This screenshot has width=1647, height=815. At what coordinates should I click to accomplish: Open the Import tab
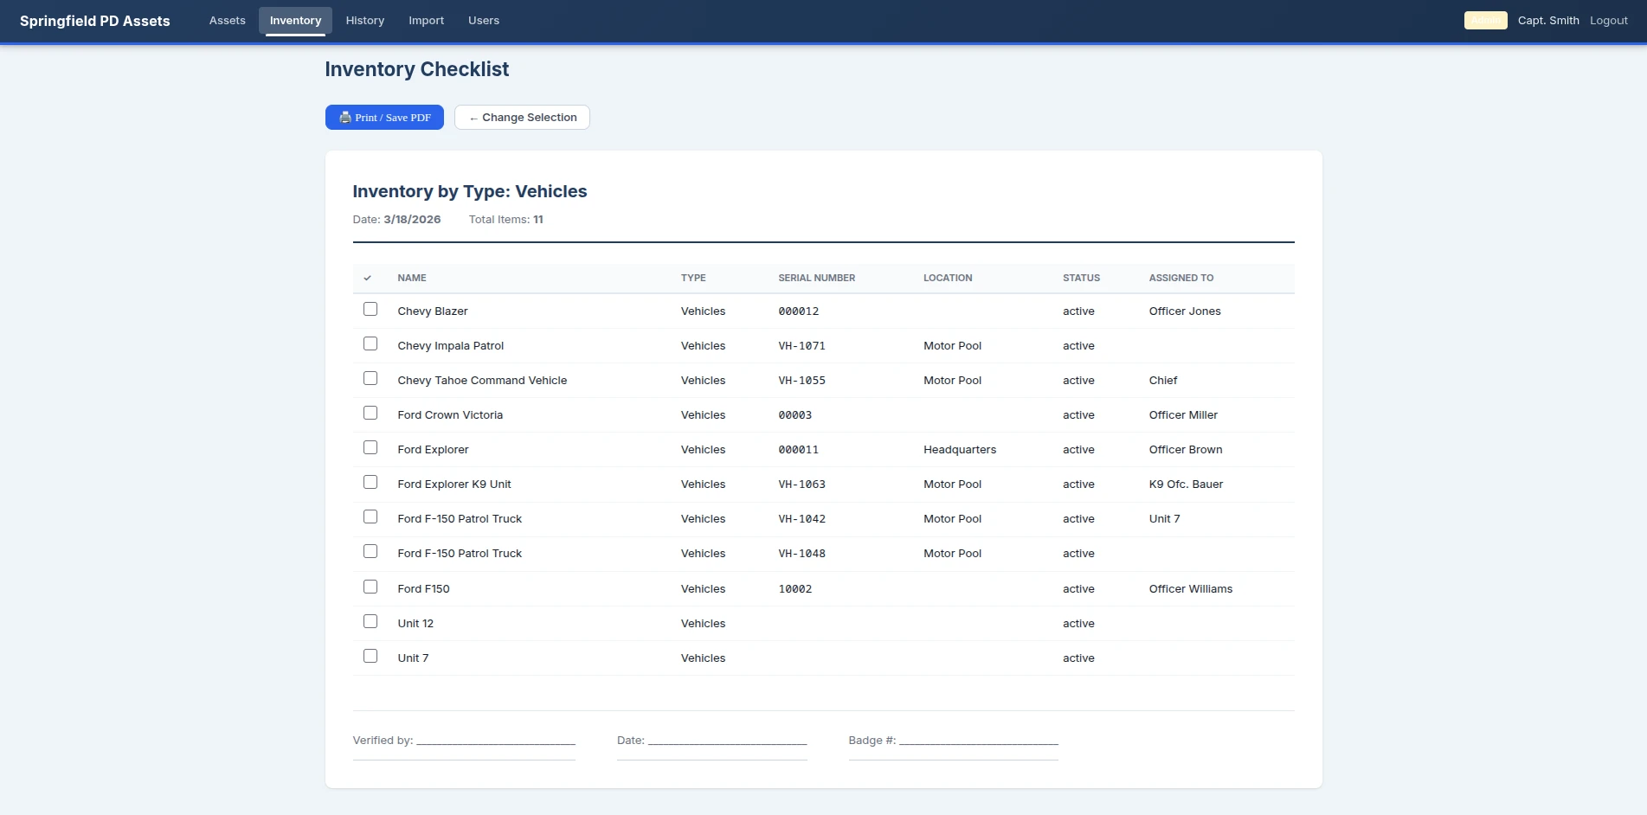pos(427,21)
